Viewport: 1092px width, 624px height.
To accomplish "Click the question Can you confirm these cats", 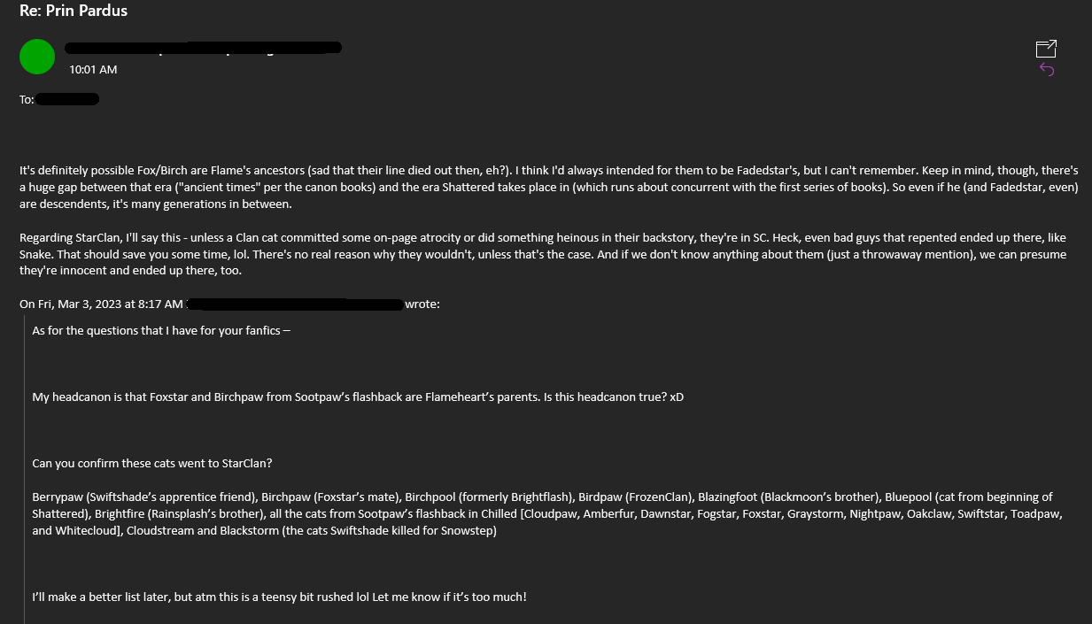I will (x=152, y=463).
